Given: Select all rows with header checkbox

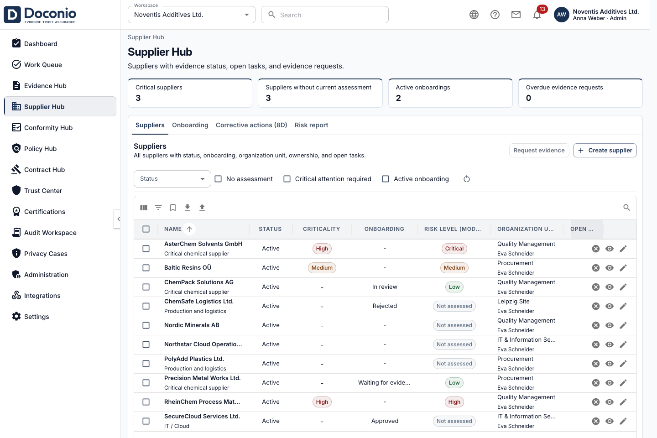Looking at the screenshot, I should coord(146,229).
